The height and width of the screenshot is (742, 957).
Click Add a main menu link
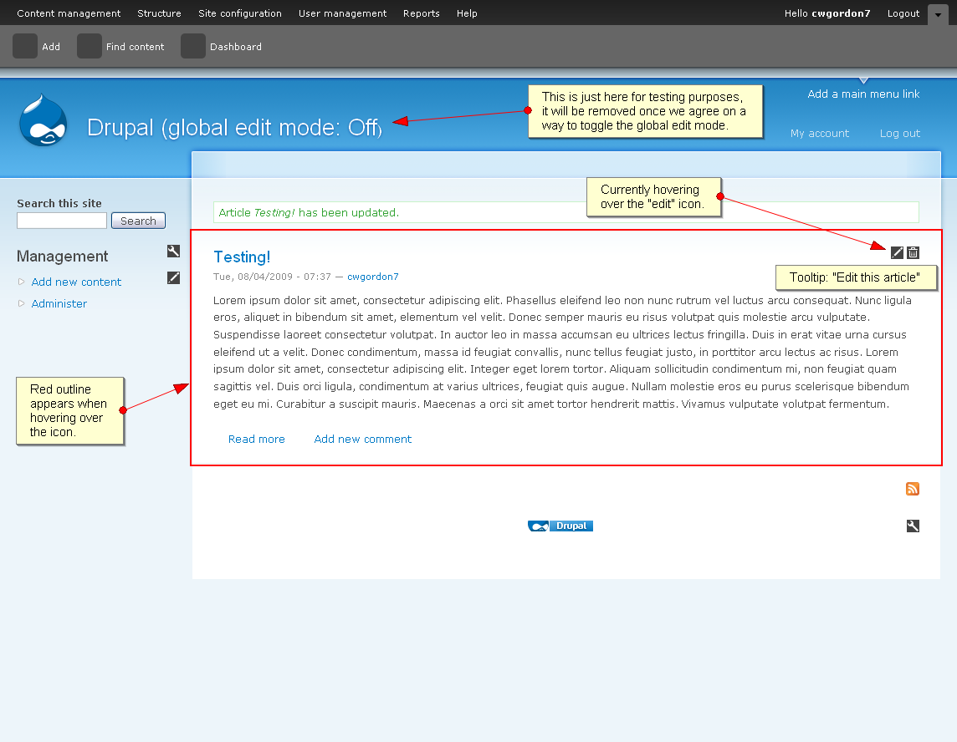point(863,94)
